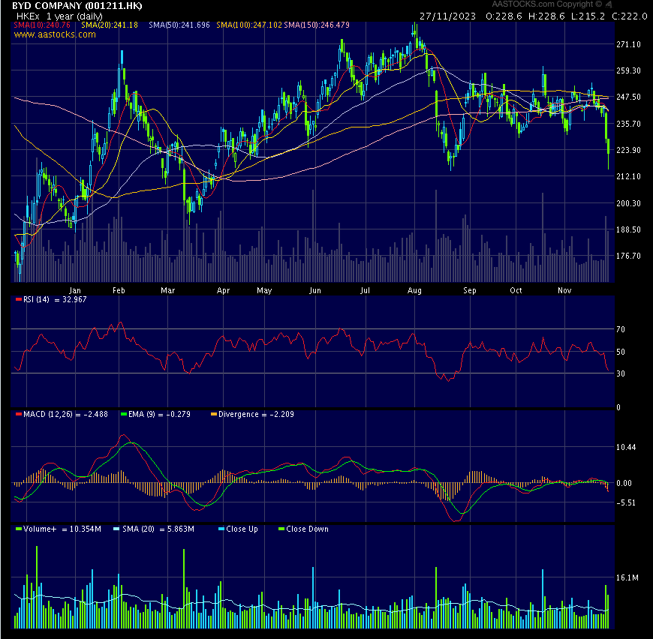Click the high price H:228.6
This screenshot has height=639, width=653.
[546, 16]
